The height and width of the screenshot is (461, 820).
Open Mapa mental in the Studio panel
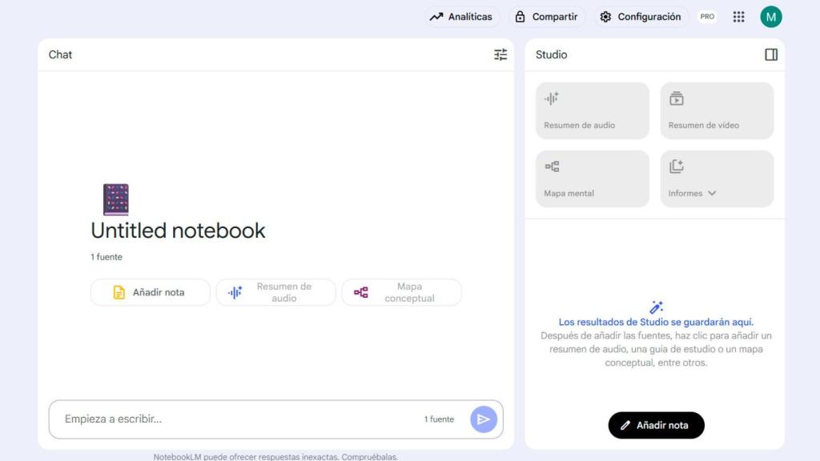592,178
